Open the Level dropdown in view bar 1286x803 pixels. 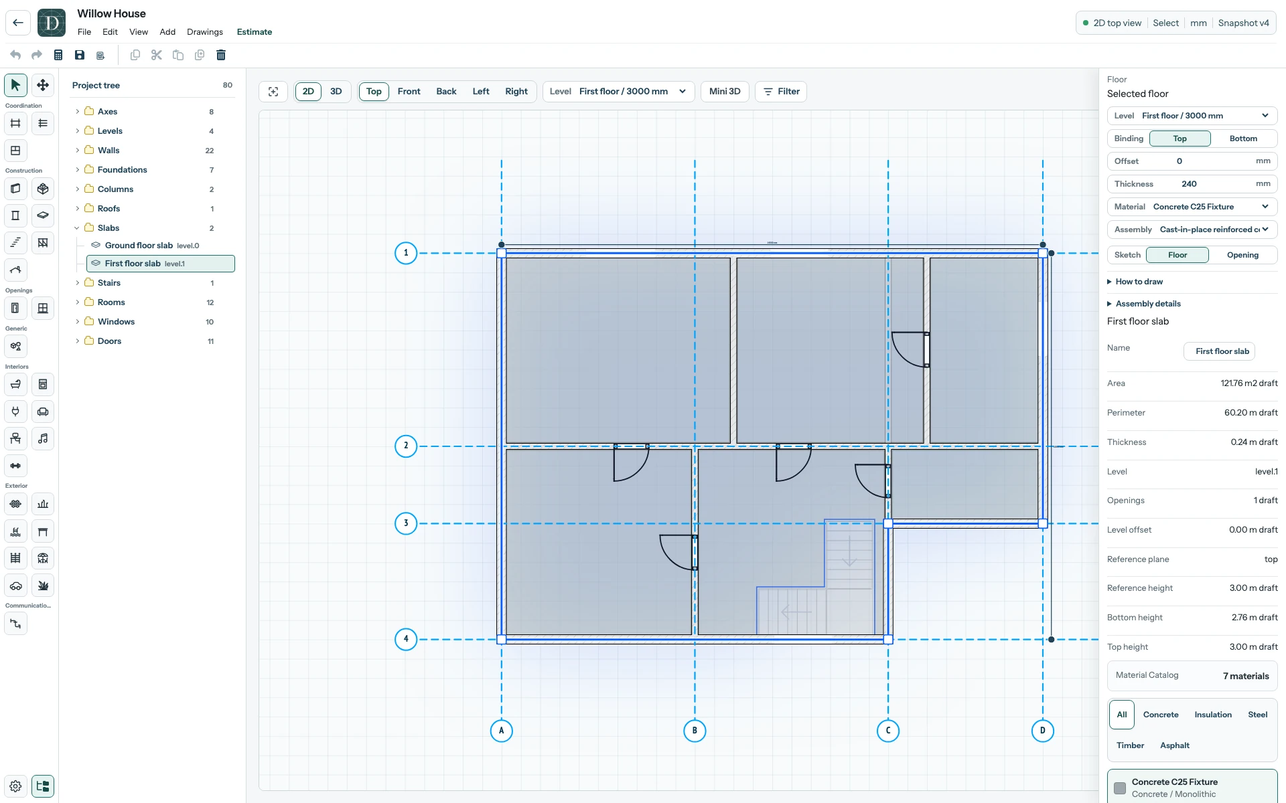point(618,92)
